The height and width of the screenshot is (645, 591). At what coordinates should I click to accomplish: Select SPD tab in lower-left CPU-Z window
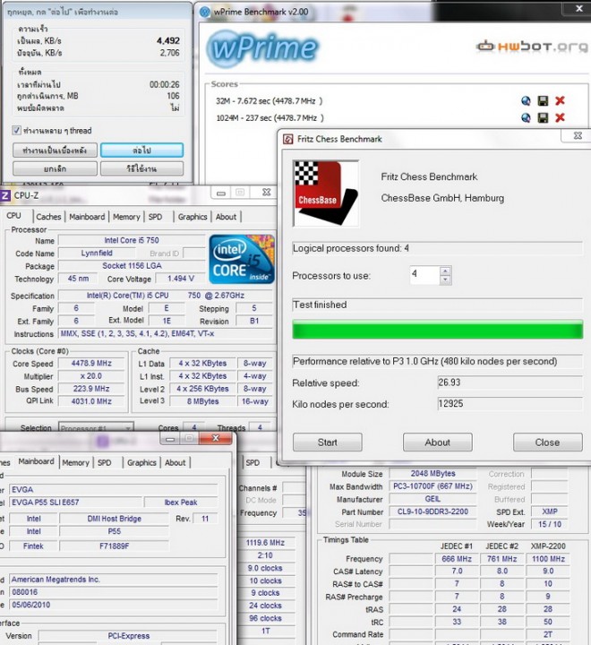105,463
